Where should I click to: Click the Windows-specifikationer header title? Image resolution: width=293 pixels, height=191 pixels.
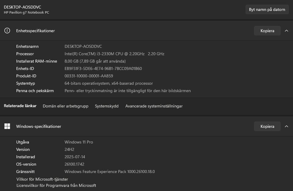pos(38,126)
